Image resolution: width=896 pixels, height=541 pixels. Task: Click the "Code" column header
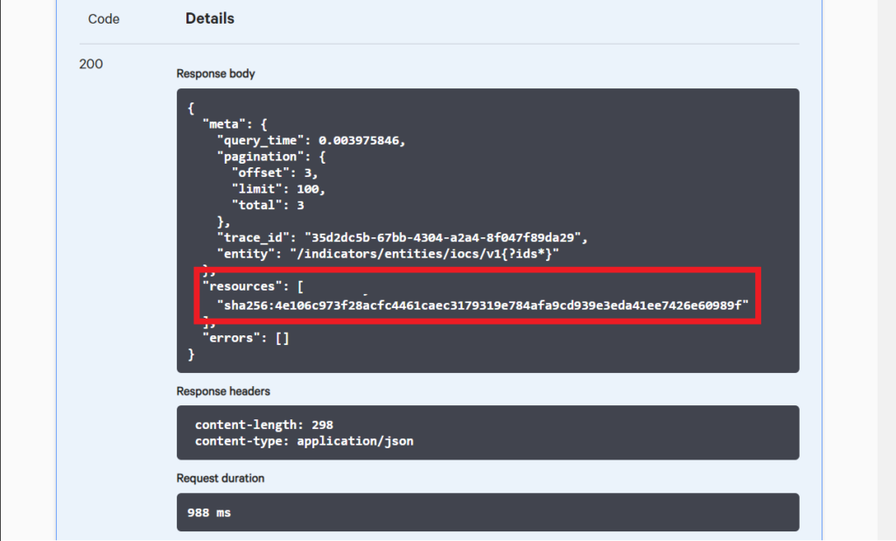tap(103, 19)
